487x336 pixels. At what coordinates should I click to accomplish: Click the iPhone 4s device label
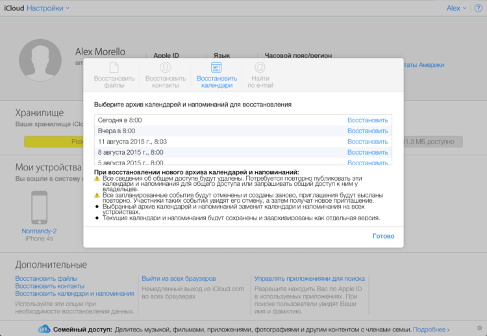(x=39, y=239)
